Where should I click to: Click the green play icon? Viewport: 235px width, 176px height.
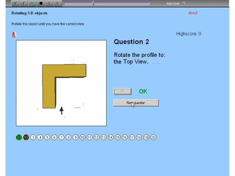point(32,3)
